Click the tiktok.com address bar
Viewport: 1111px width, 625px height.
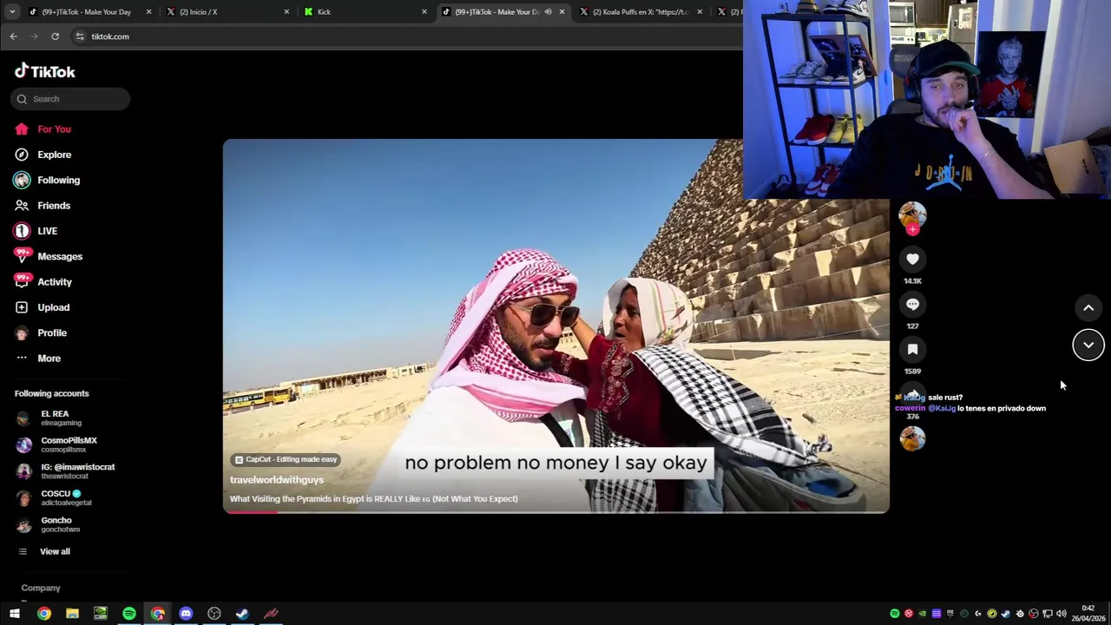point(408,36)
